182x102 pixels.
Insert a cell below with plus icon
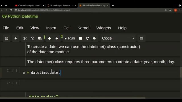coord(16,38)
